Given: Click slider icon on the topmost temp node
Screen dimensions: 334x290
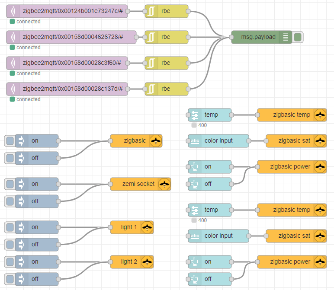Looking at the screenshot, I should tap(195, 115).
